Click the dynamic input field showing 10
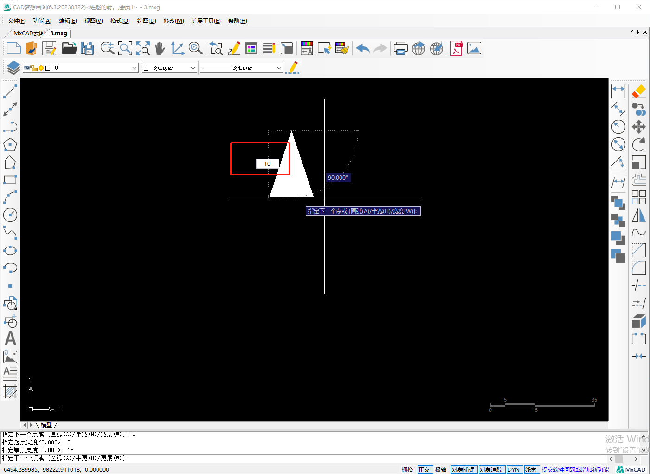 click(x=267, y=163)
